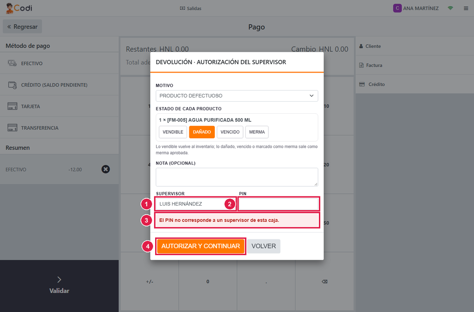Set product state to Vencido

point(230,132)
